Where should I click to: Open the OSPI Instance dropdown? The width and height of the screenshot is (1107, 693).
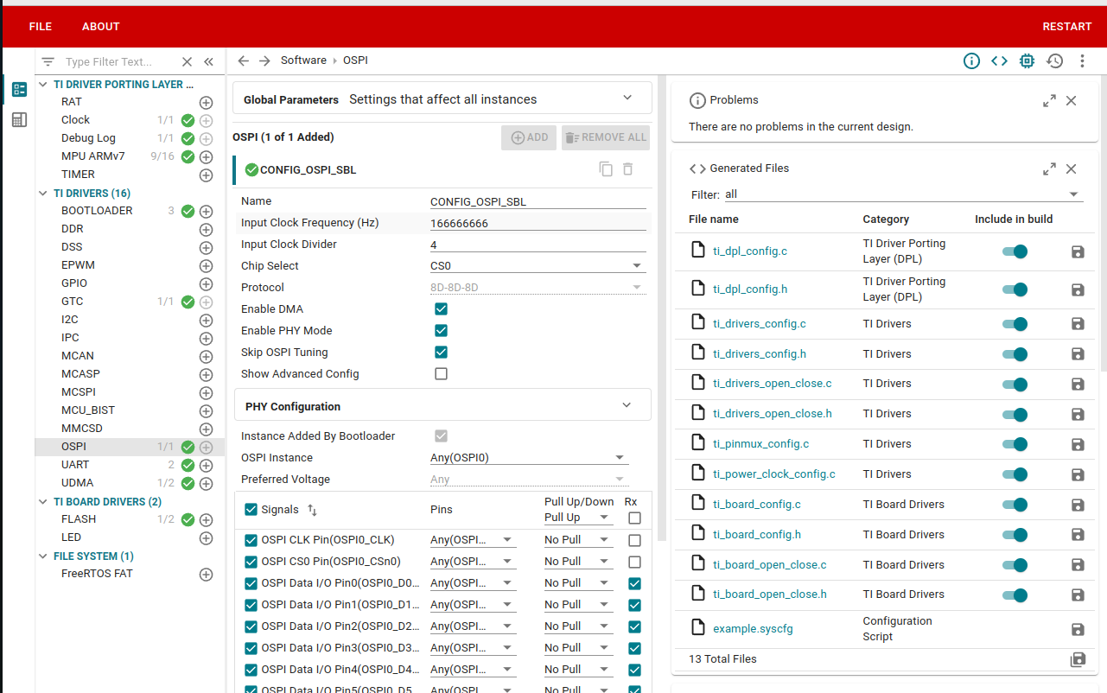529,458
